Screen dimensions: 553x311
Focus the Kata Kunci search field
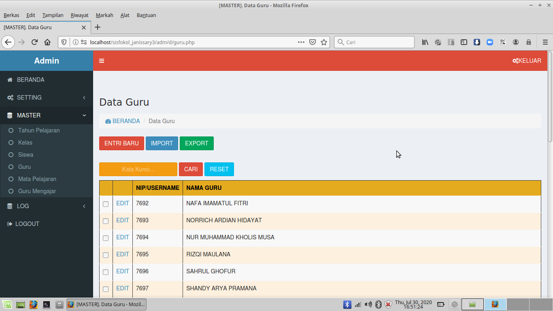pyautogui.click(x=138, y=169)
